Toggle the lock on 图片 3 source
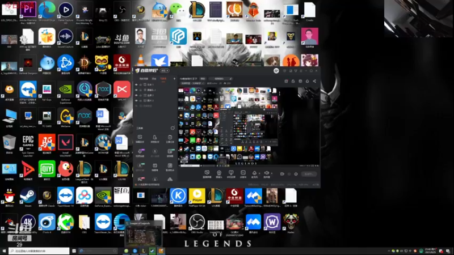This screenshot has height=255, width=454. tap(141, 100)
